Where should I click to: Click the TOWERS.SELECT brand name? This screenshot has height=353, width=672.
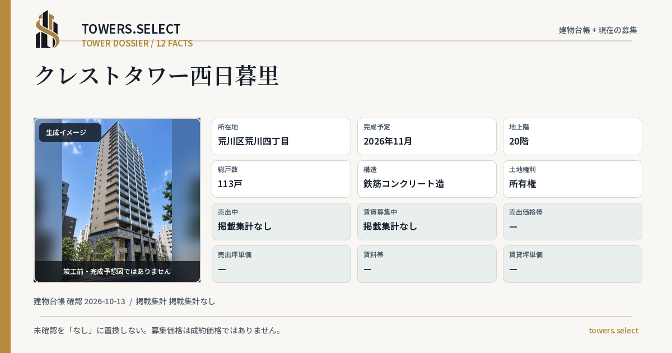click(131, 29)
